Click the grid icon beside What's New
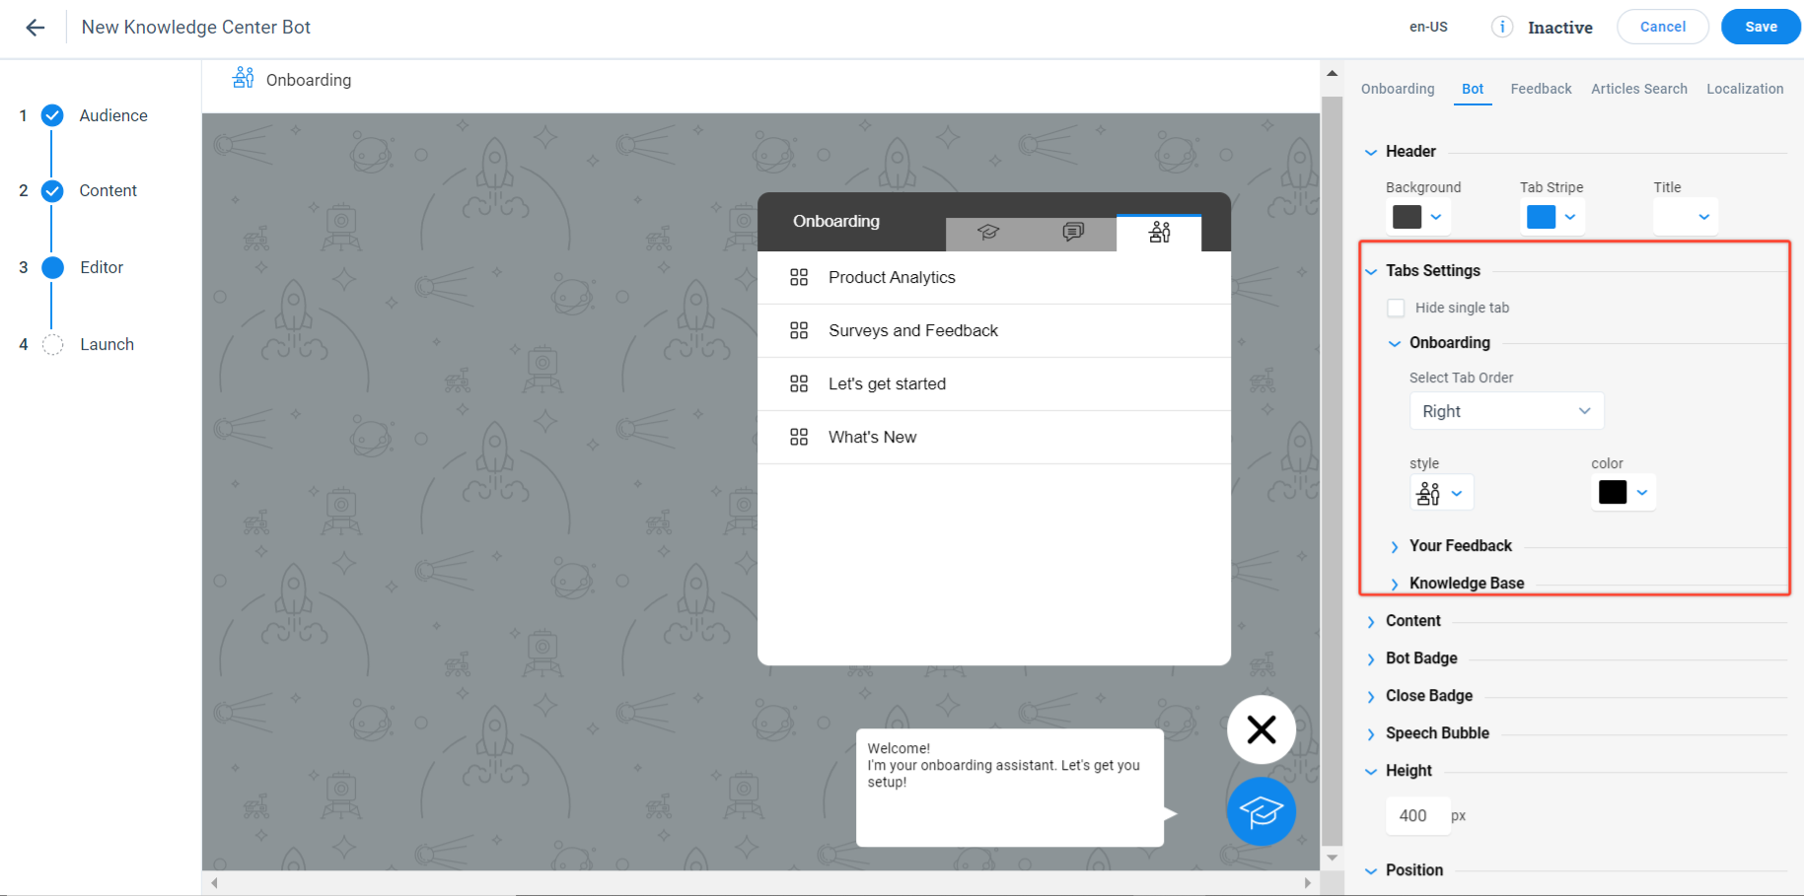Viewport: 1804px width, 896px height. coord(799,437)
